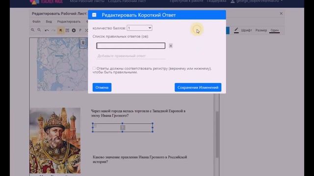The width and height of the screenshot is (314, 176).
Task: Click the Поддержка link in header
Action: 216,1
